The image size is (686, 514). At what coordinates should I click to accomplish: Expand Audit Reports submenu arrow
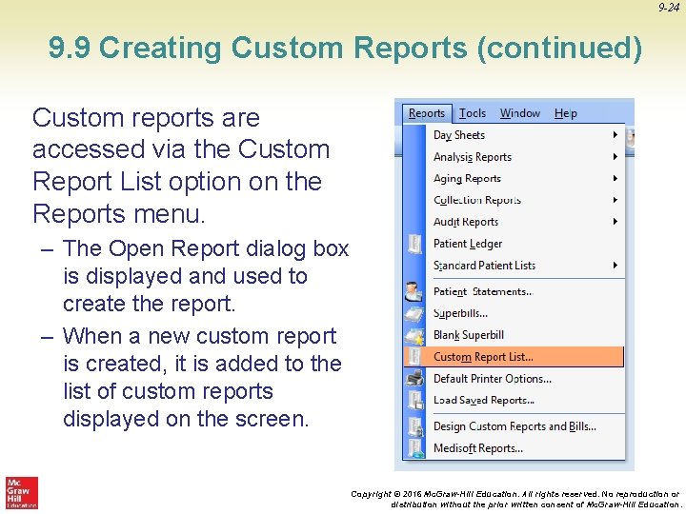(615, 222)
